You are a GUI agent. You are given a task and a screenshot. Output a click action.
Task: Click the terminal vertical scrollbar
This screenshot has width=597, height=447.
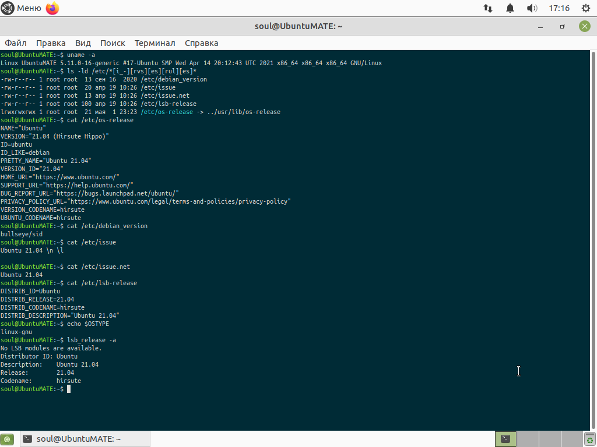(593, 240)
